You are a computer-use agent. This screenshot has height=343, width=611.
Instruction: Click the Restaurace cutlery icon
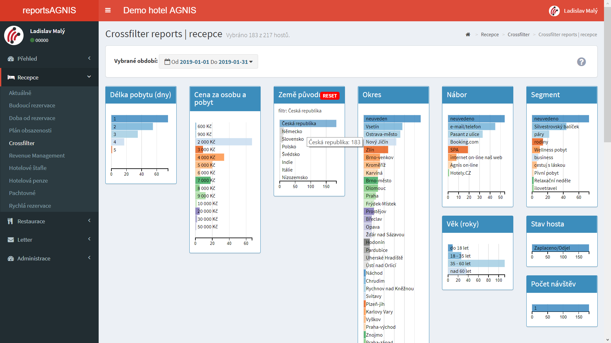click(x=11, y=221)
